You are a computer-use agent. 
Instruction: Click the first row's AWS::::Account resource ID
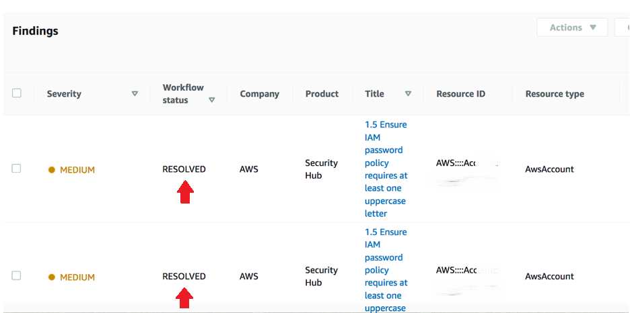coord(467,163)
